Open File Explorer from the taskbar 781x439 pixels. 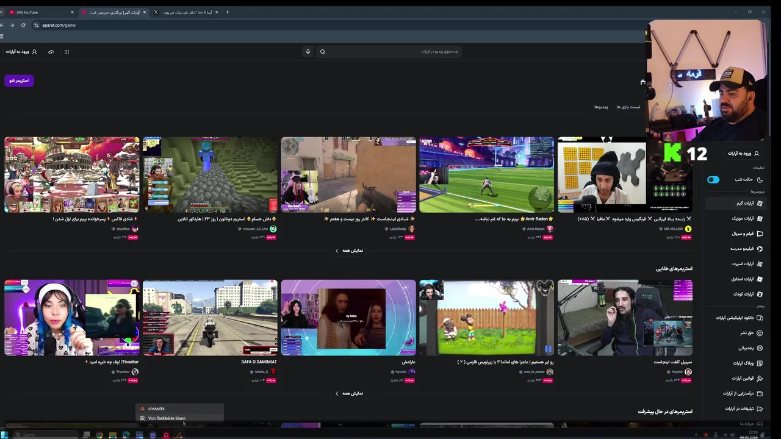click(113, 435)
